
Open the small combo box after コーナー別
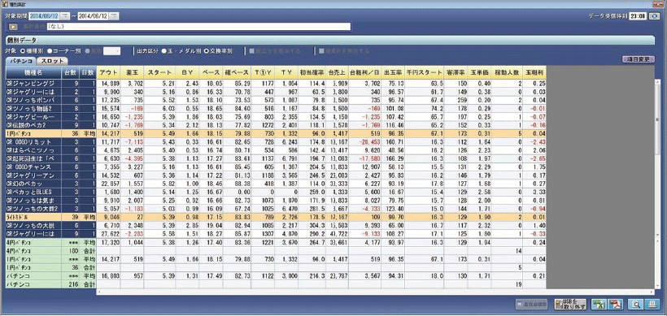[x=112, y=51]
